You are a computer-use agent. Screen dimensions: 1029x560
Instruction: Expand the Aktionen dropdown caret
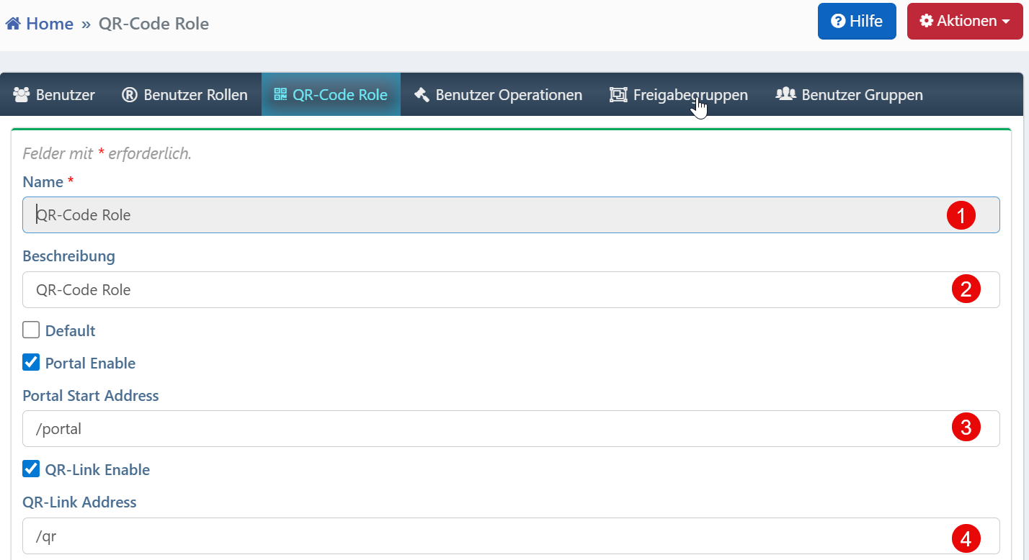[1006, 22]
